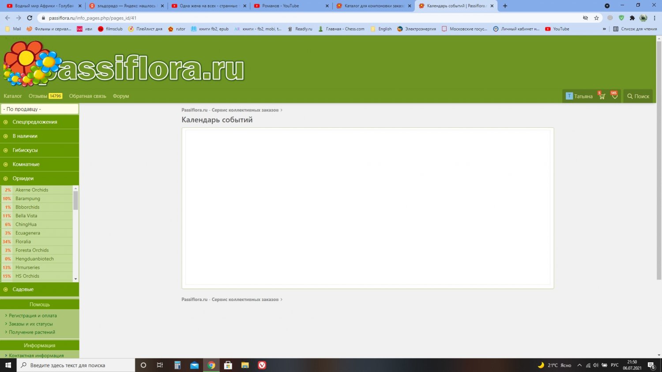Bookmark this page with the star icon

tap(596, 18)
